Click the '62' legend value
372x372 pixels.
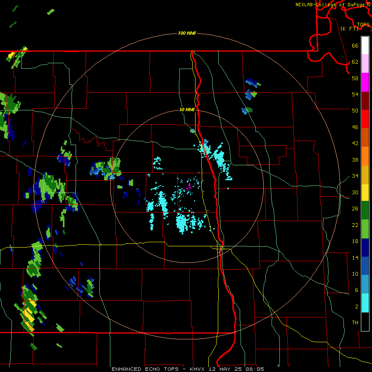pos(355,62)
